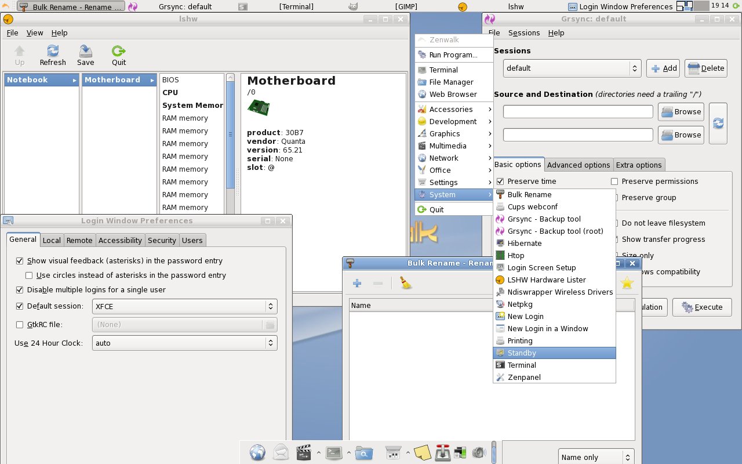The image size is (742, 464).
Task: Click the Add session button
Action: (x=663, y=68)
